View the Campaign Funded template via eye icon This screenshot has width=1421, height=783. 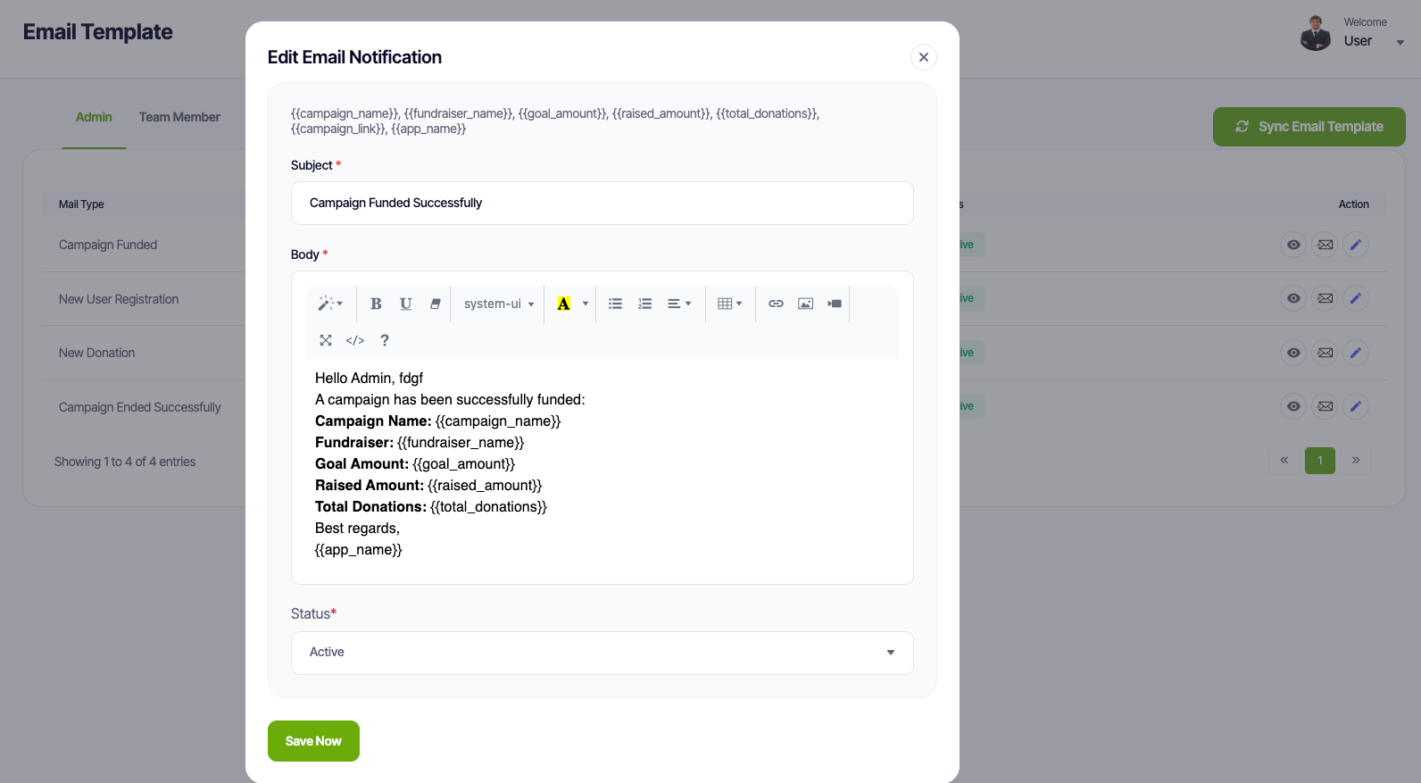coord(1293,245)
